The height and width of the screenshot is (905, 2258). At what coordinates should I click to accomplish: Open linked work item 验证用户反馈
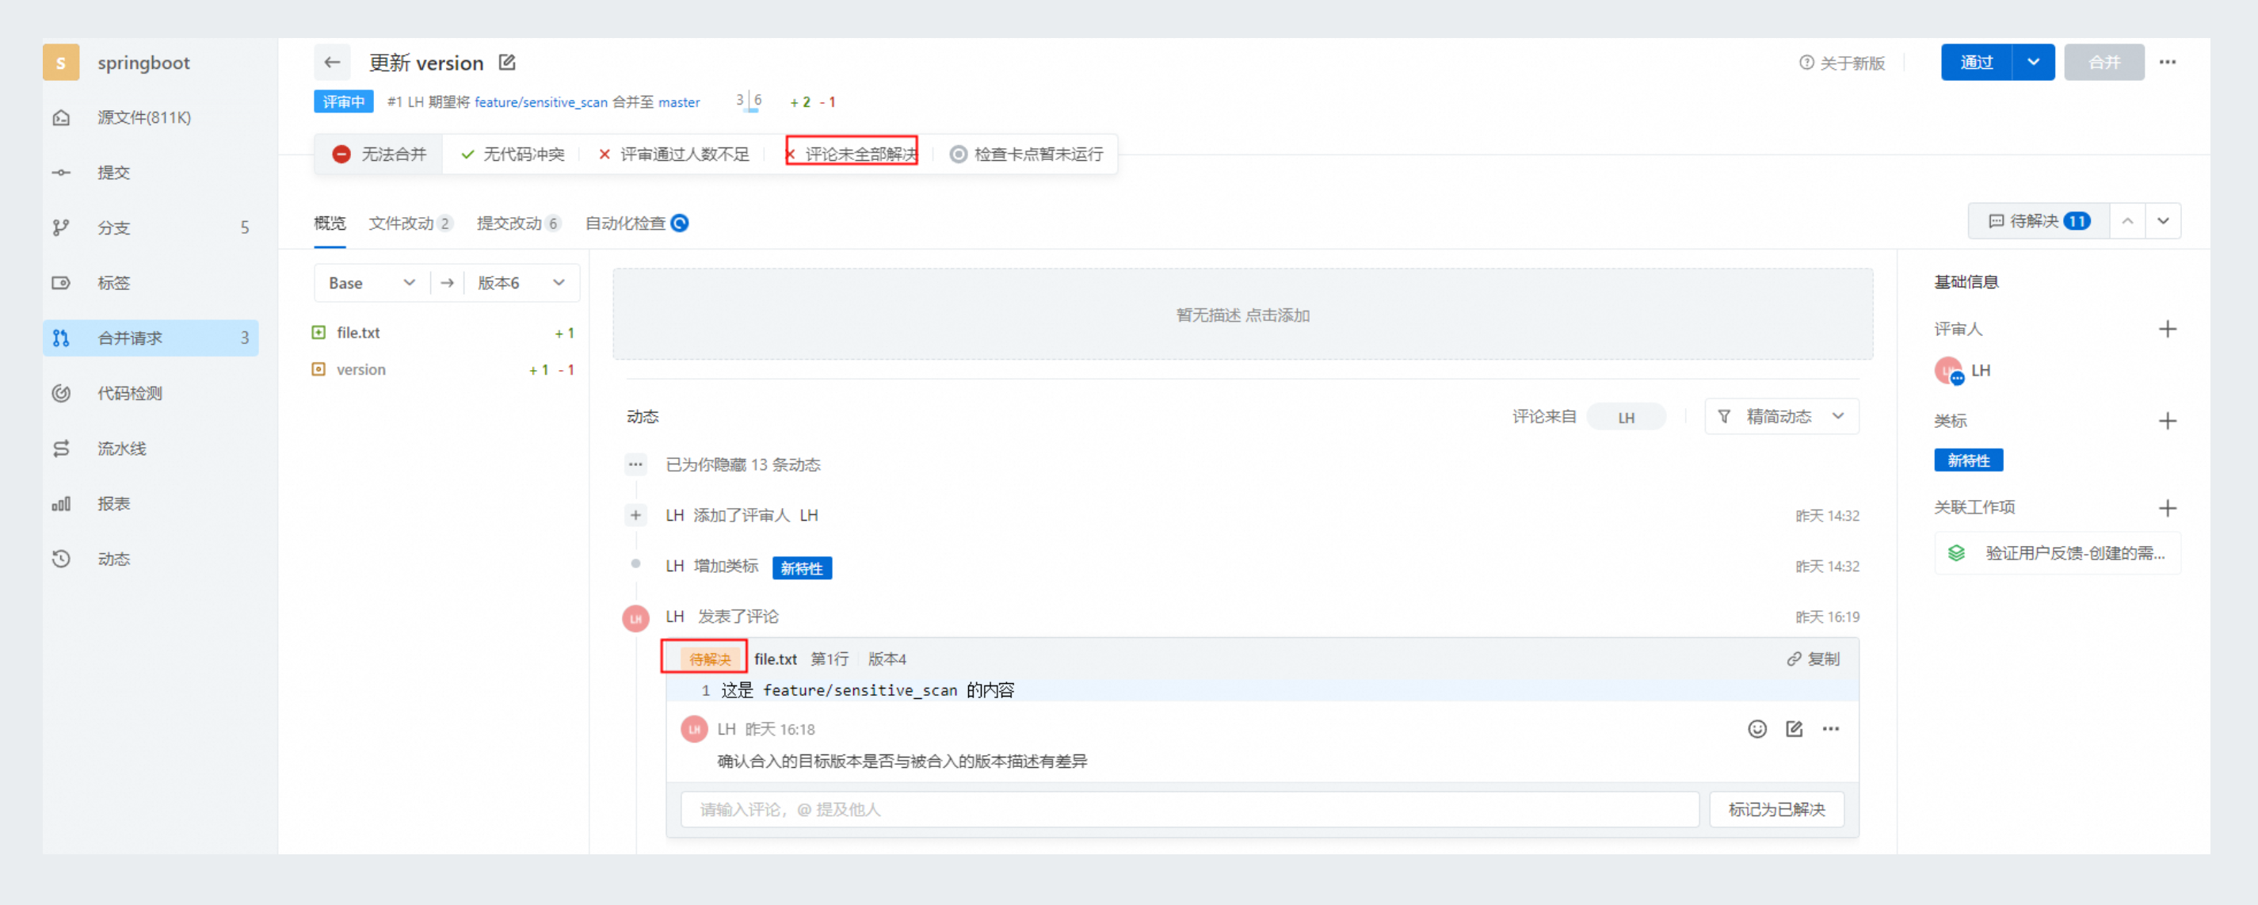[x=2058, y=553]
